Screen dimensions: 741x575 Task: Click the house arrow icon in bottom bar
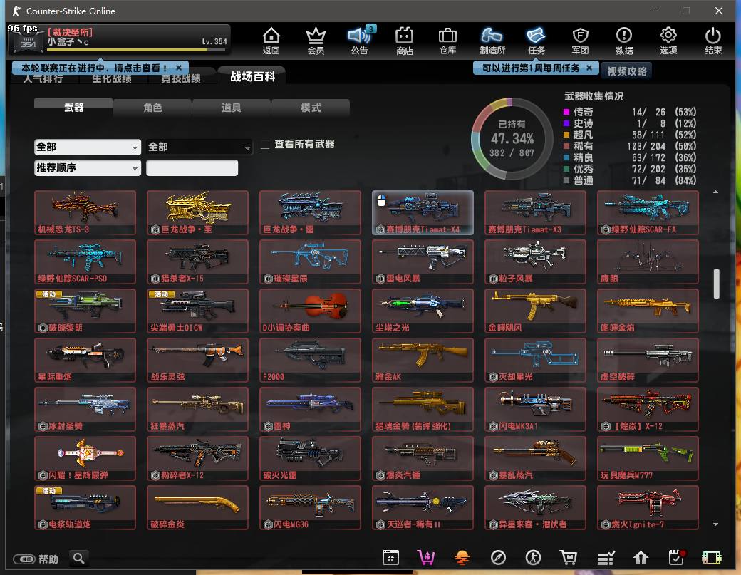click(x=641, y=558)
